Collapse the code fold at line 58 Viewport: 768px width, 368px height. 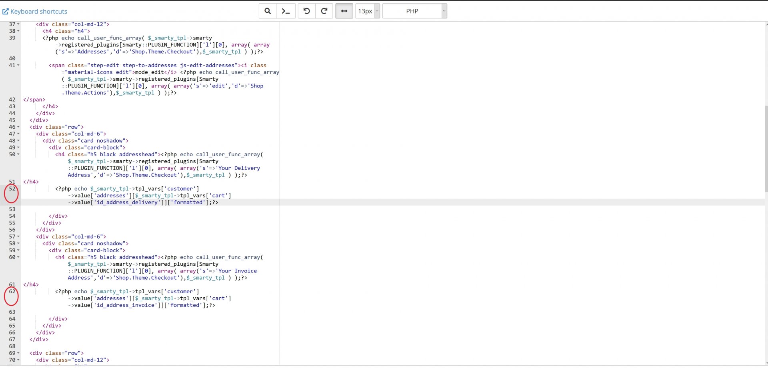coord(18,243)
